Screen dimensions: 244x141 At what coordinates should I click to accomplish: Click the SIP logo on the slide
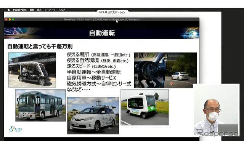coord(15,129)
